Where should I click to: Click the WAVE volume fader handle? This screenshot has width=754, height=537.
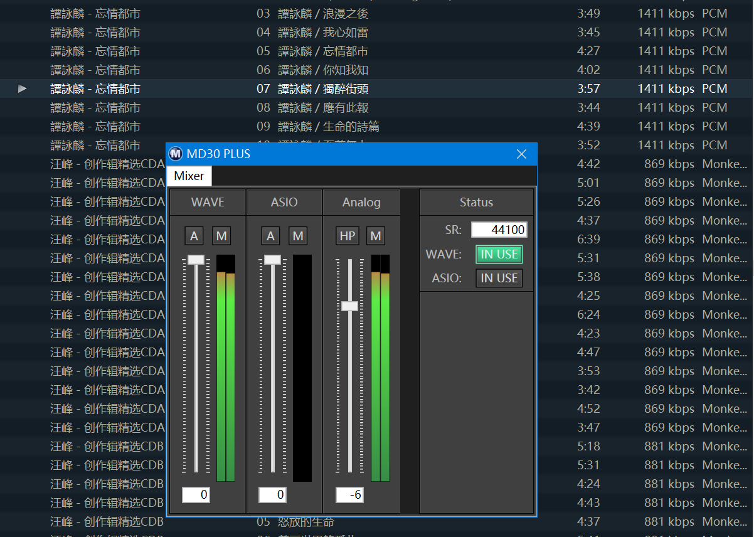click(x=196, y=259)
